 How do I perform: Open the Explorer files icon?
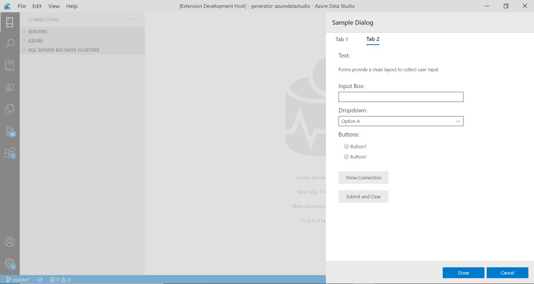(x=9, y=109)
